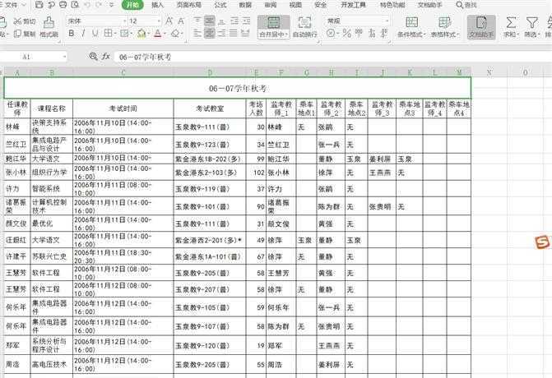
Task: Switch to the Formulas (公式) tab
Action: click(220, 5)
